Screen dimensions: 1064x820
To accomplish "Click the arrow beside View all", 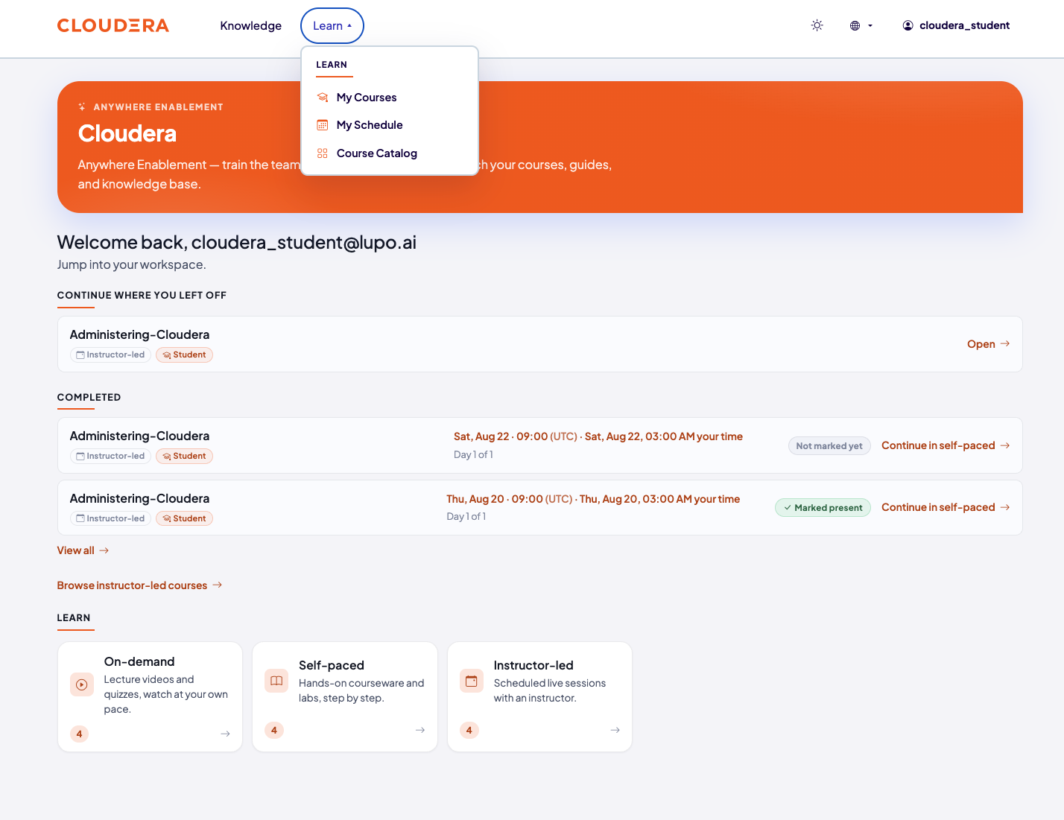I will [104, 550].
